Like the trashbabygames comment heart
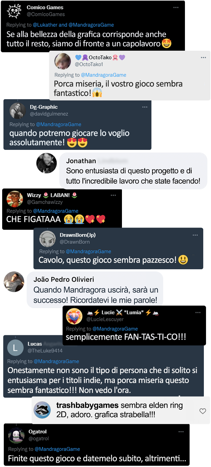Screen dimensions: 211x467 point(203,411)
